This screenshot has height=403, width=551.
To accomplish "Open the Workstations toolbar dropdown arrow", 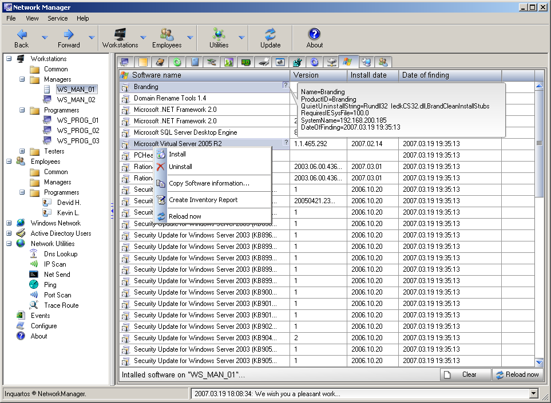I will point(144,37).
